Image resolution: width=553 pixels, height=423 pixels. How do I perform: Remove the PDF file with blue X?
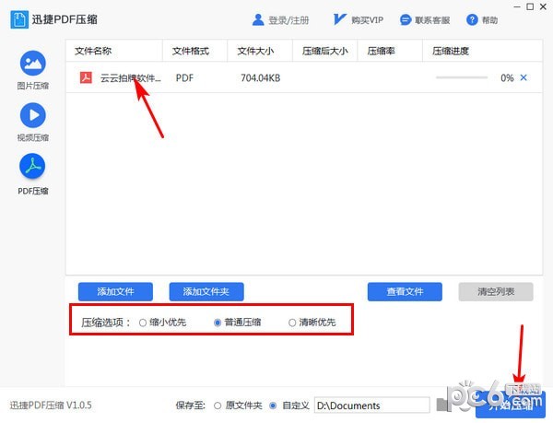click(x=524, y=77)
